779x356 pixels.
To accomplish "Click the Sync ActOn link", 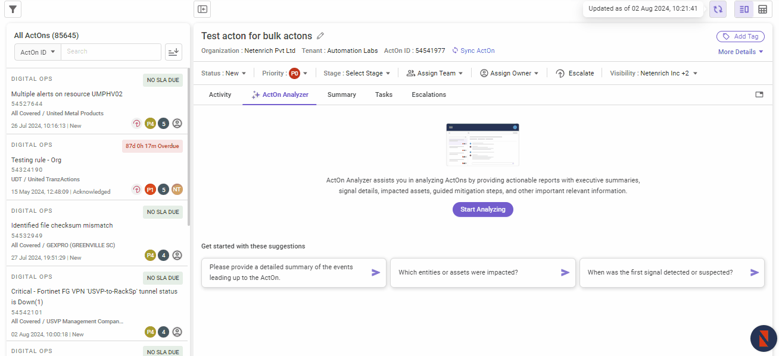I will pyautogui.click(x=473, y=51).
